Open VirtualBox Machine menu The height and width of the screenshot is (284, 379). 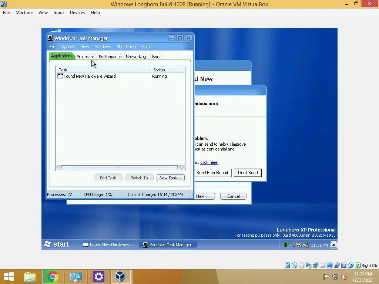[24, 13]
